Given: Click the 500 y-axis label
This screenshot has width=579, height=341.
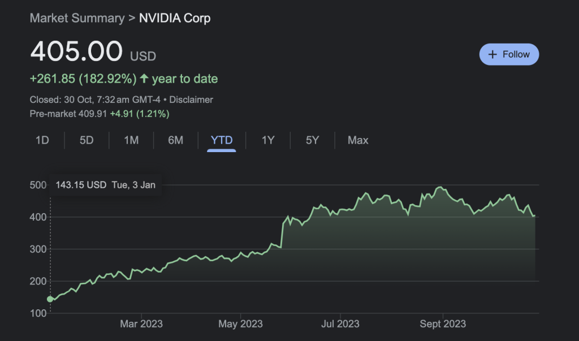Looking at the screenshot, I should 38,185.
